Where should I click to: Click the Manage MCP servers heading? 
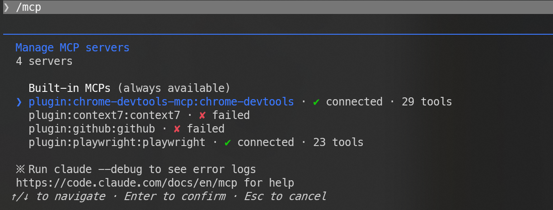pos(72,48)
